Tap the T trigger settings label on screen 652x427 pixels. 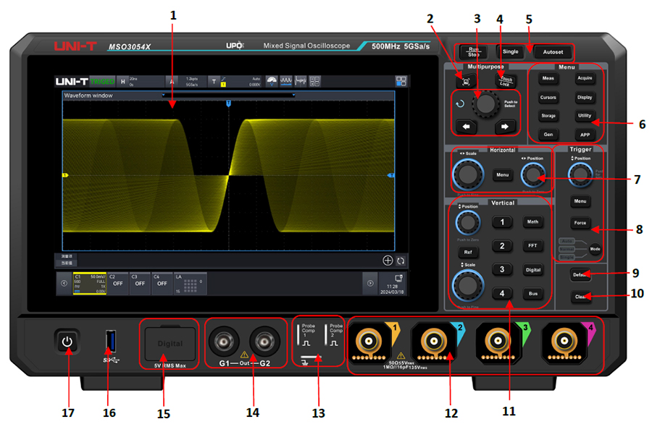click(x=214, y=81)
